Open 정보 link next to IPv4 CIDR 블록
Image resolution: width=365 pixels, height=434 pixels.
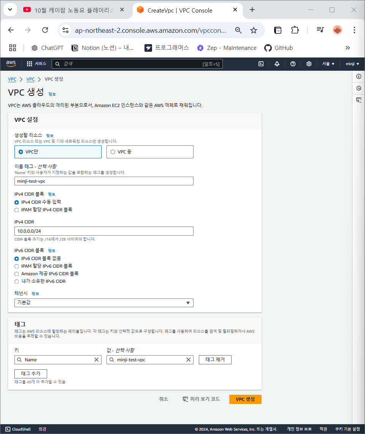(x=51, y=194)
